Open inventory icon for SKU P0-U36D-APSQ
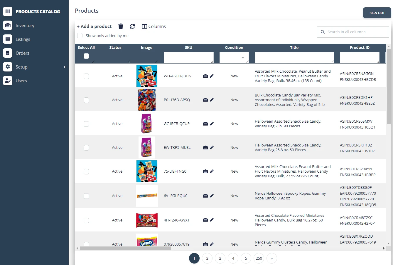The height and width of the screenshot is (265, 393). (x=205, y=100)
